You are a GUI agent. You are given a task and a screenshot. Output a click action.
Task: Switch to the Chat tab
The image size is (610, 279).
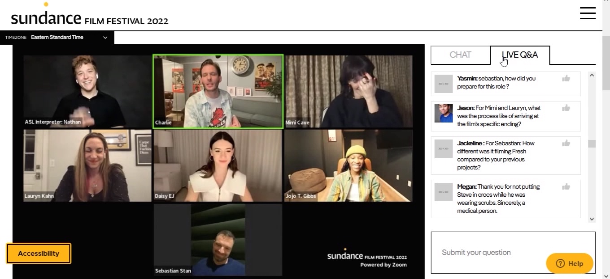[x=460, y=55]
